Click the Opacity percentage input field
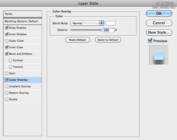This screenshot has height=140, width=177. pyautogui.click(x=109, y=30)
